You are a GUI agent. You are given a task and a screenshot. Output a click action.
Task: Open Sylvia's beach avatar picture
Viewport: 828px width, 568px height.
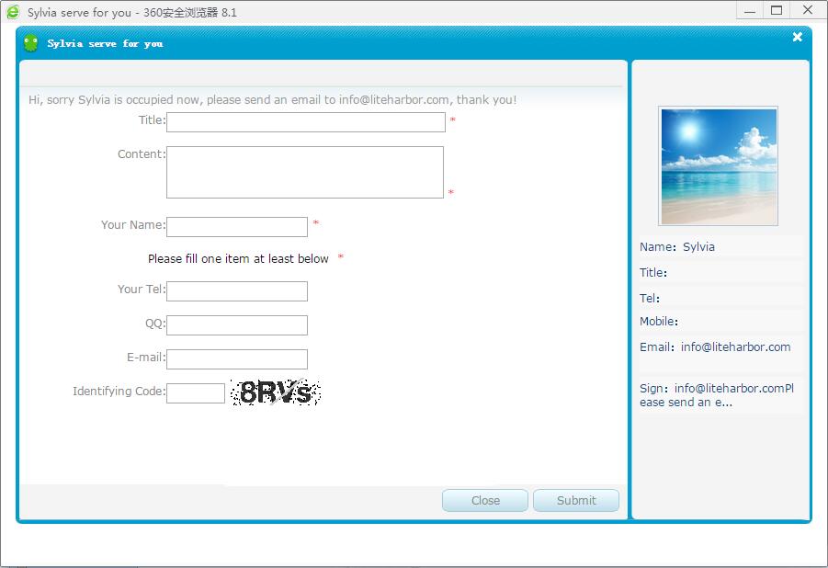[x=718, y=166]
